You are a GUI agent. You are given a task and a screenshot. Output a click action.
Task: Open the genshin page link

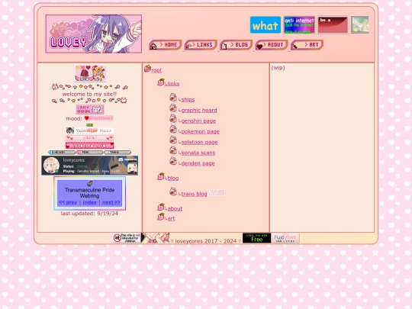[198, 121]
